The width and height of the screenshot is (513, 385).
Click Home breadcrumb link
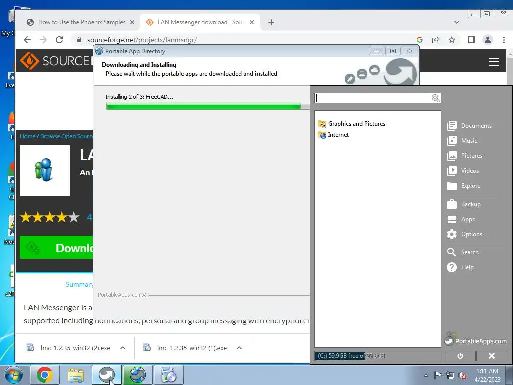pyautogui.click(x=27, y=136)
